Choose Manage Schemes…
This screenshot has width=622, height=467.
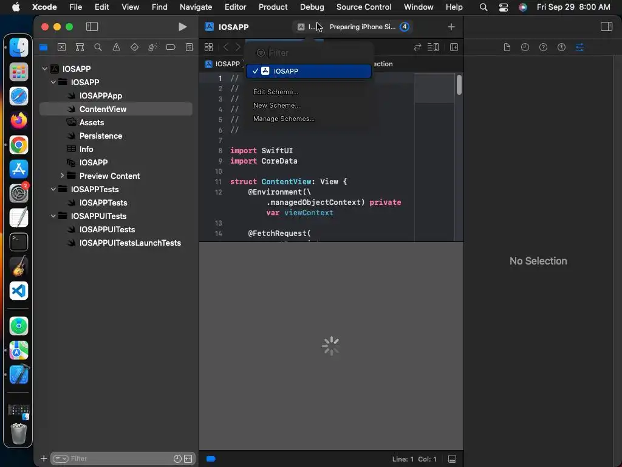284,119
